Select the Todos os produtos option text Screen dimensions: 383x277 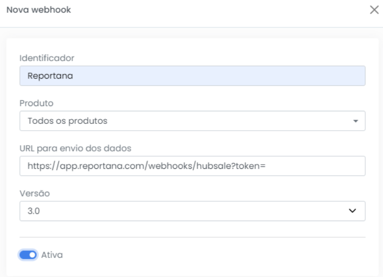point(68,121)
